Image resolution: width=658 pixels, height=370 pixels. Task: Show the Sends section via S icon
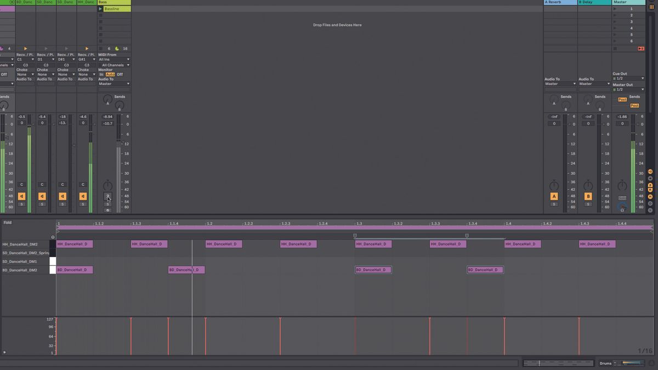tap(650, 185)
